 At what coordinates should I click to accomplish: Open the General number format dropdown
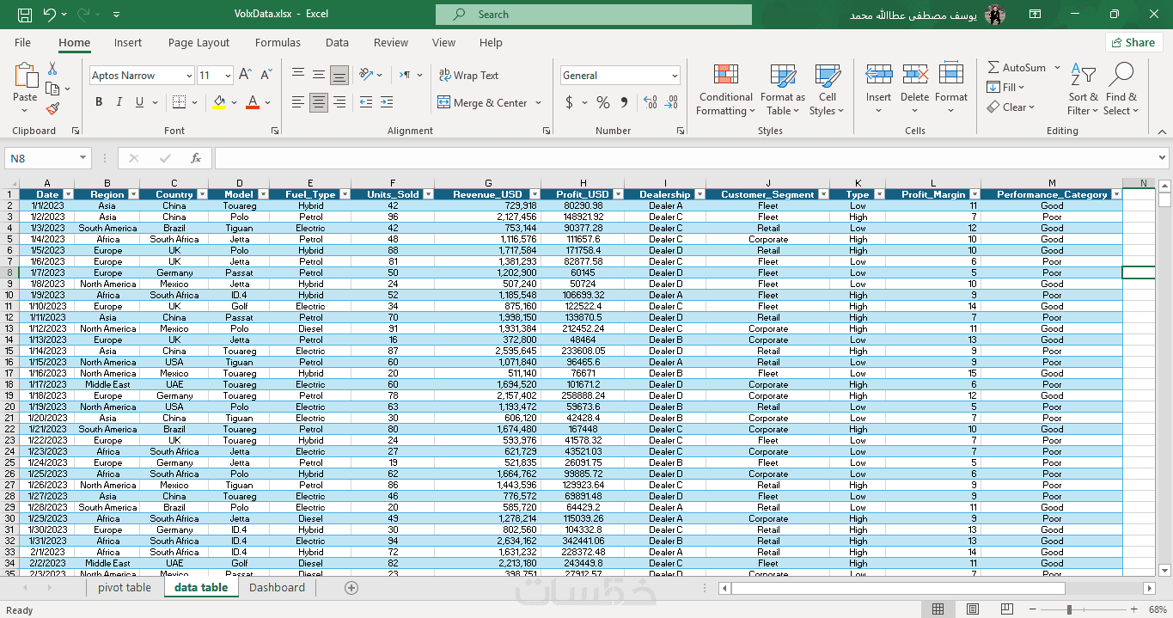674,76
